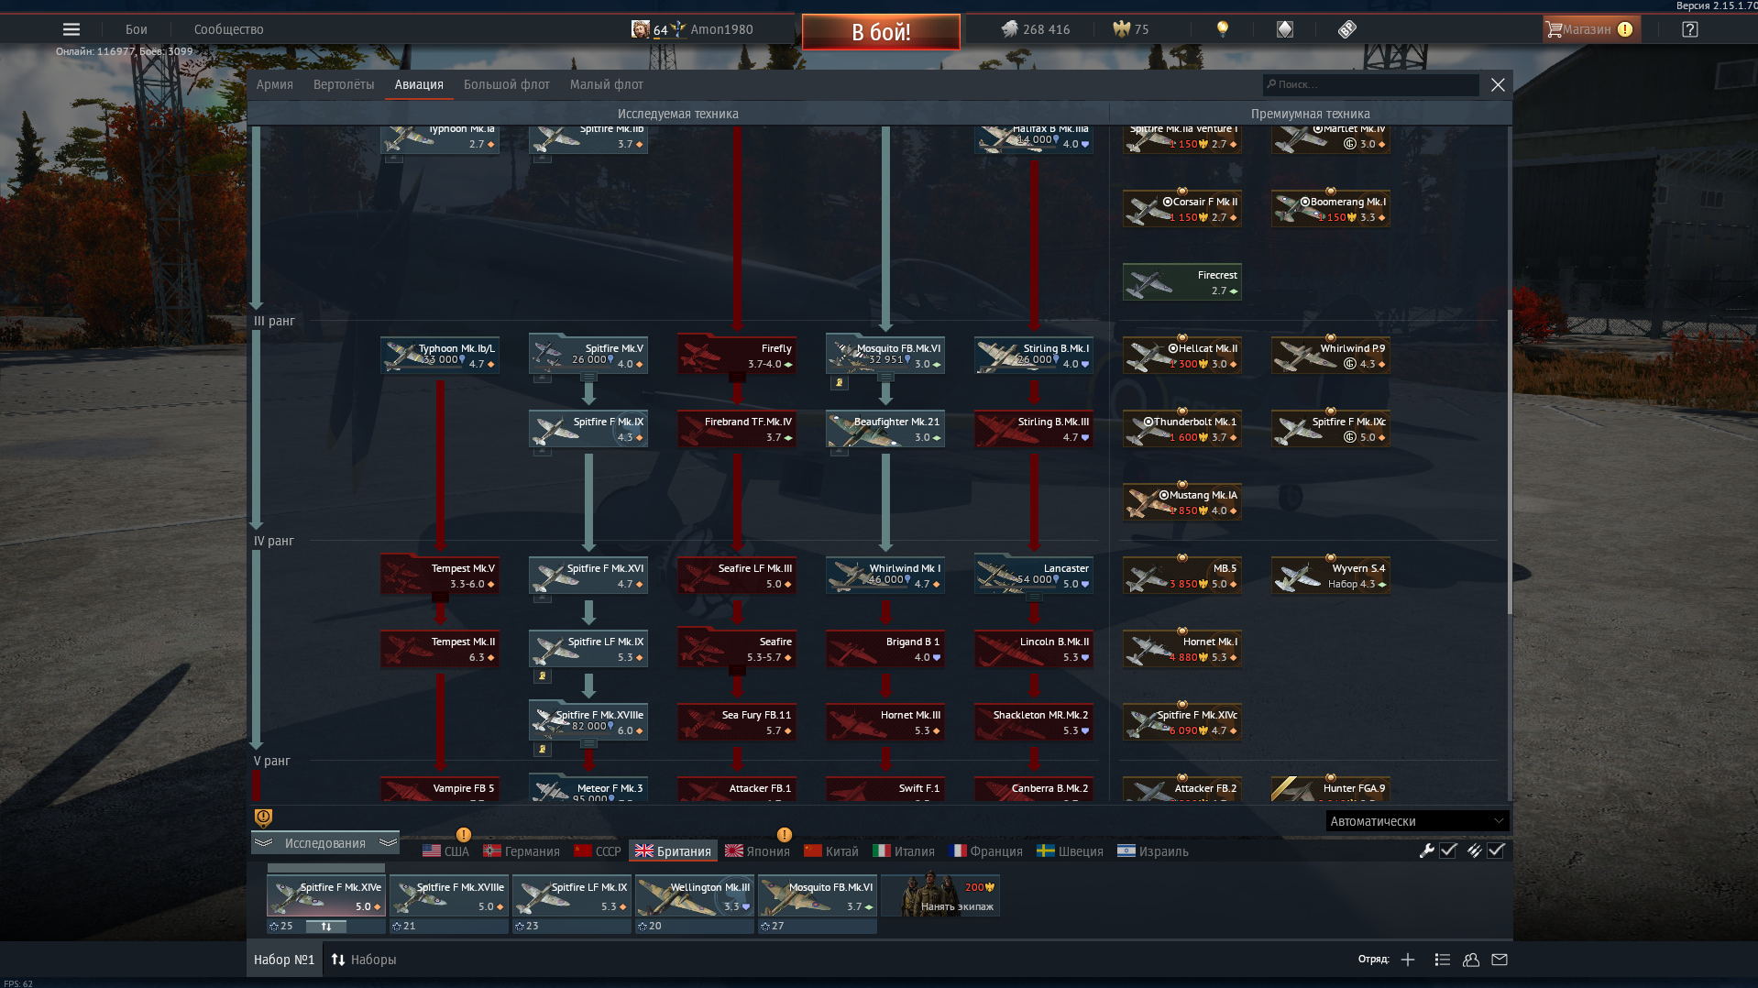Click the warning badge above the США flag
The image size is (1758, 988).
pos(464,835)
